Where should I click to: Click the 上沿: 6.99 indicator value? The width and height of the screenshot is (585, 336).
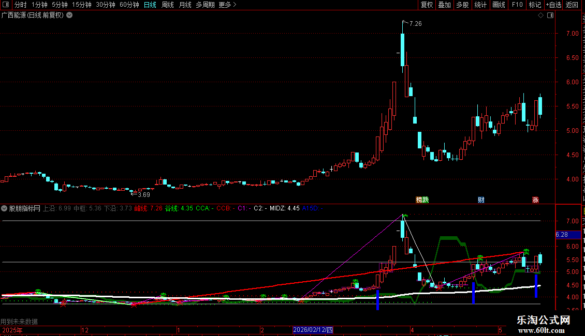(57, 208)
